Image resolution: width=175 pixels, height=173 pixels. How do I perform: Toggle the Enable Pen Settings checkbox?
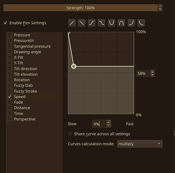(5, 23)
